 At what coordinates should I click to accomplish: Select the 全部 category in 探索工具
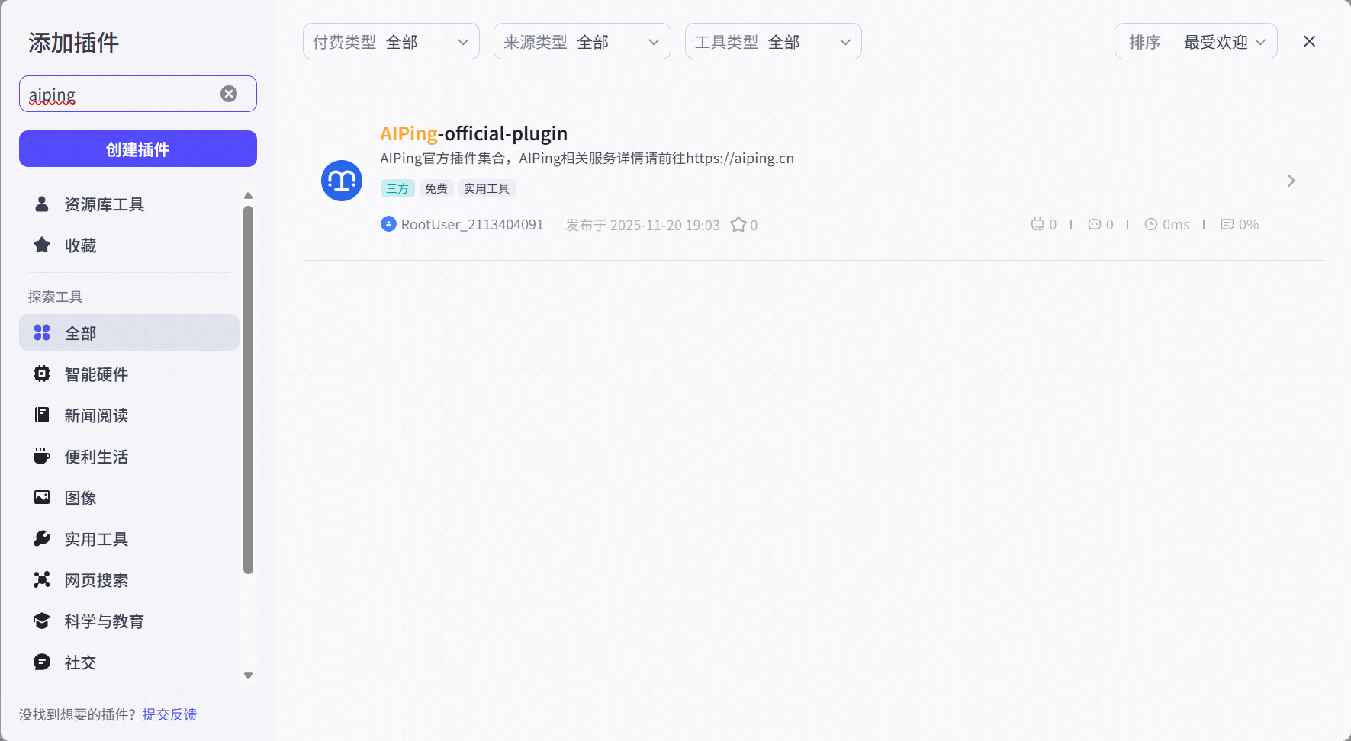tap(80, 332)
